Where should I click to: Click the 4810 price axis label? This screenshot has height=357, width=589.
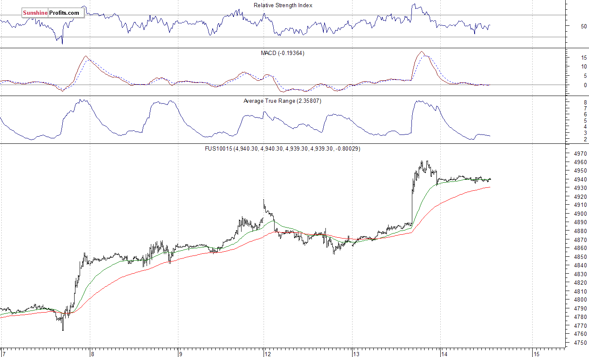pos(581,291)
